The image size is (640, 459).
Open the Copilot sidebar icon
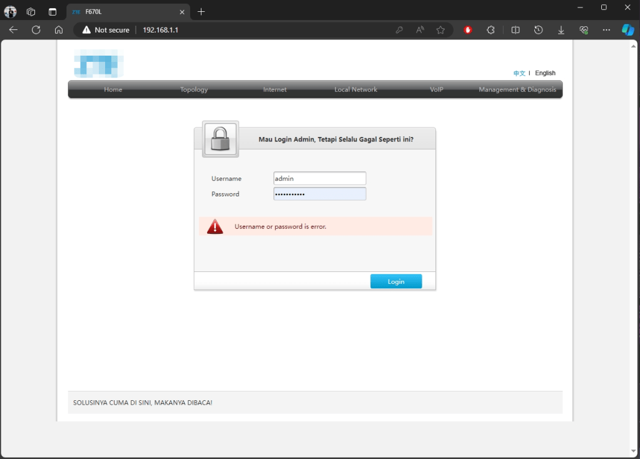click(x=628, y=29)
